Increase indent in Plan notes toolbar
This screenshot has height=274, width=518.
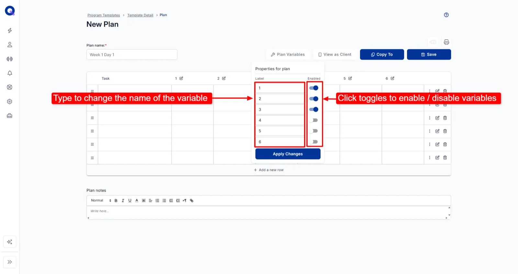[178, 201]
